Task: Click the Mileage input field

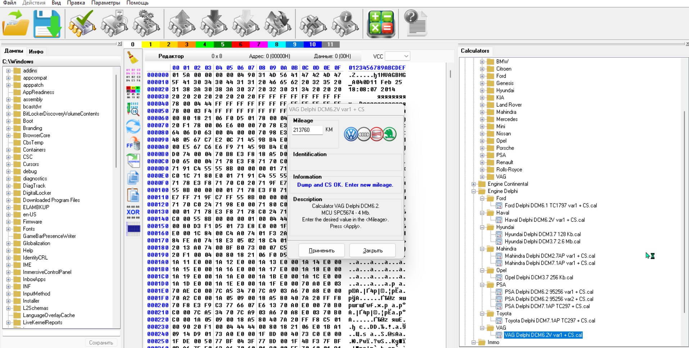Action: tap(307, 130)
